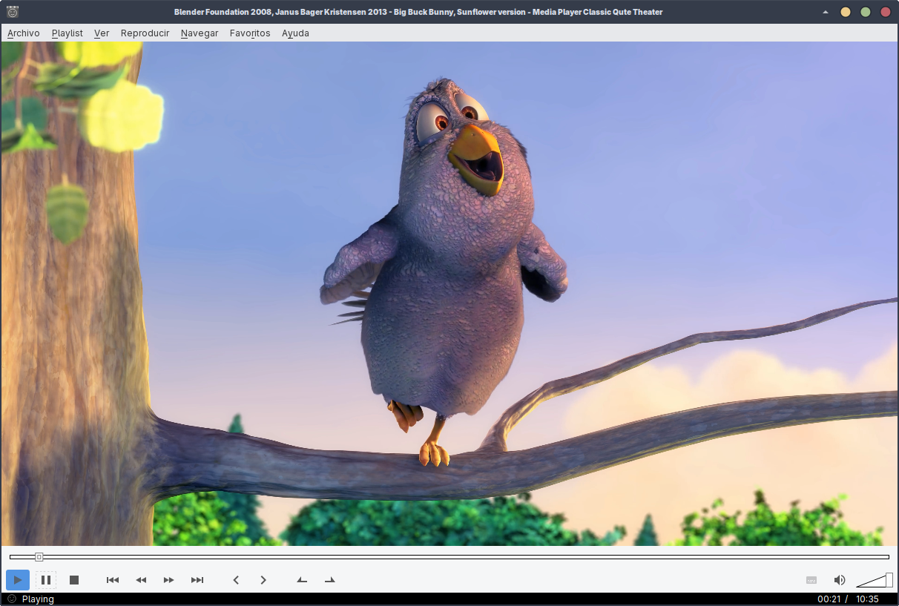Viewport: 899px width, 606px height.
Task: Open the Reproducir menu
Action: tap(145, 33)
